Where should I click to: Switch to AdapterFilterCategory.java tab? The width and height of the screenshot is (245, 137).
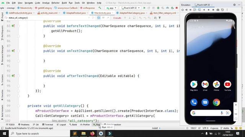132,13
